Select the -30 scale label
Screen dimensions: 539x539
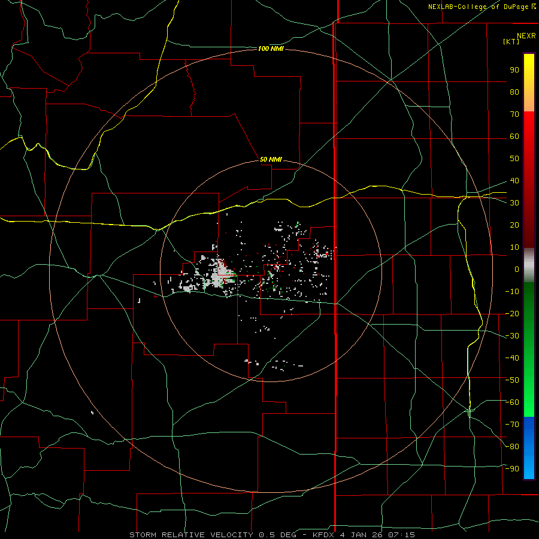512,336
